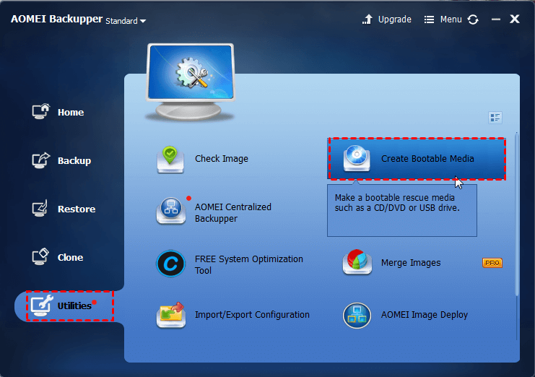Open the Home section in sidebar
Viewport: 535px width, 377px height.
[x=58, y=112]
